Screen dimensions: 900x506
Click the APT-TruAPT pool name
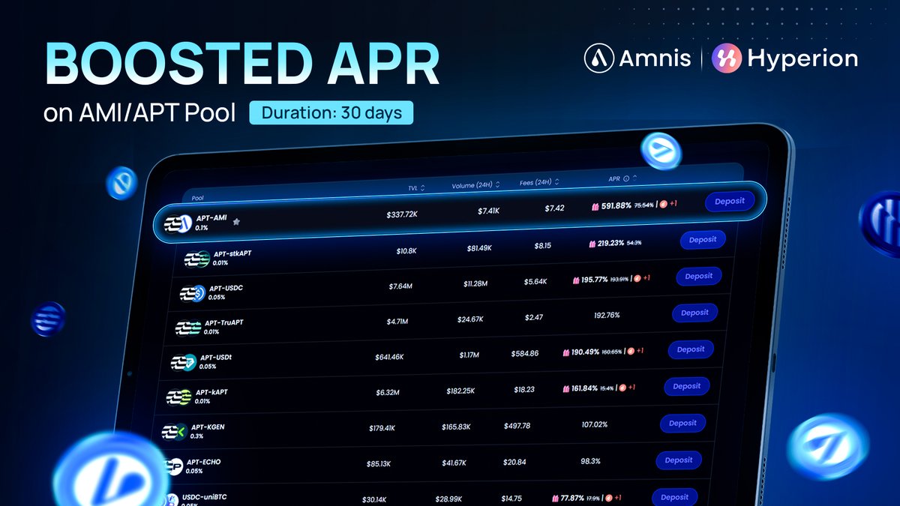pos(223,323)
